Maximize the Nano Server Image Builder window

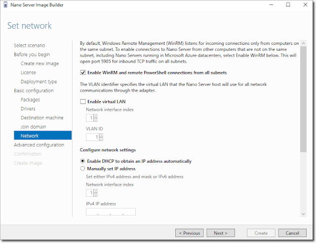coord(288,4)
